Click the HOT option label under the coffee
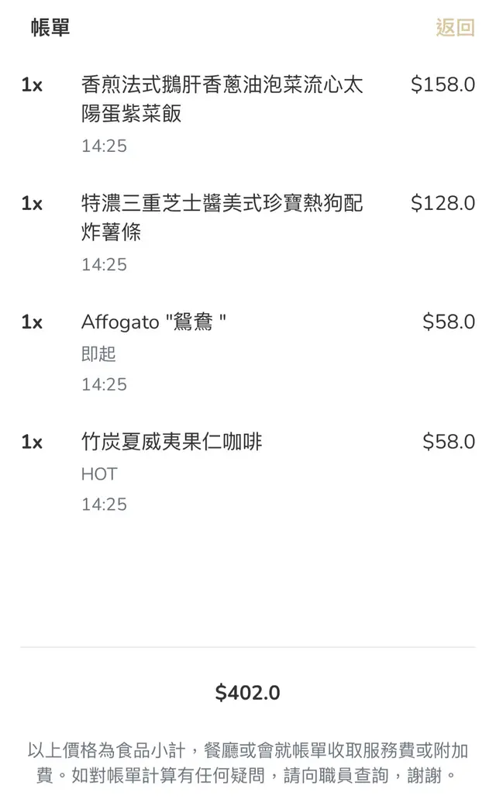496x799 pixels. (x=99, y=474)
